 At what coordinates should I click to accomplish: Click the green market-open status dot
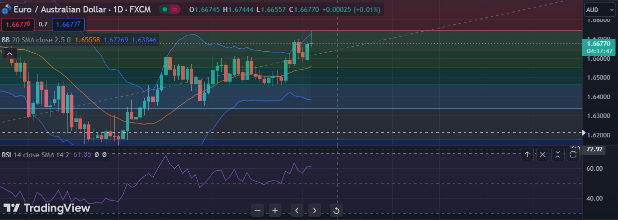165,9
